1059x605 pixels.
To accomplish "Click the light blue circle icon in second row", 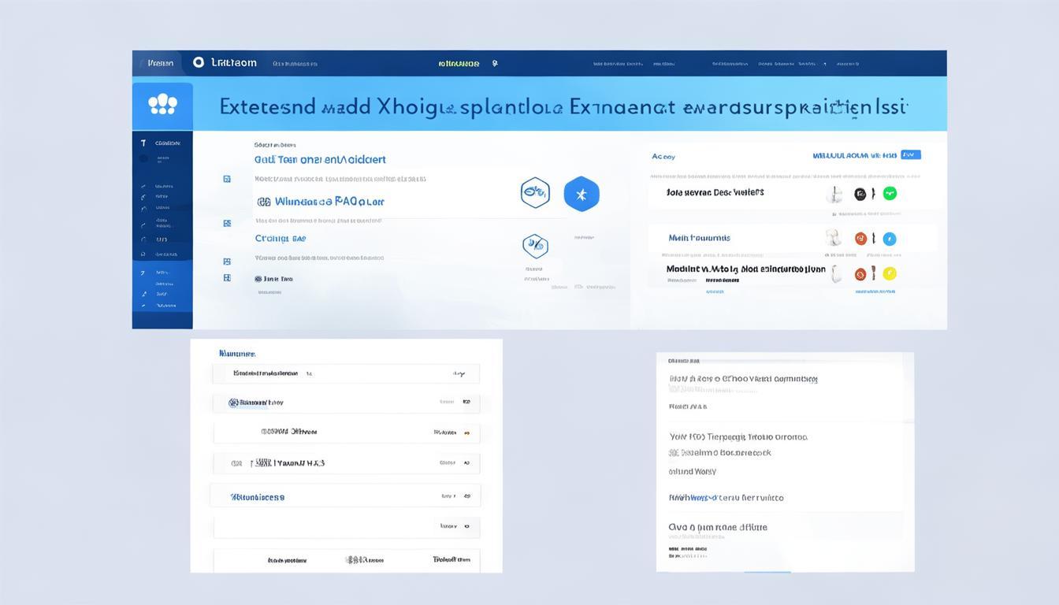I will 890,239.
